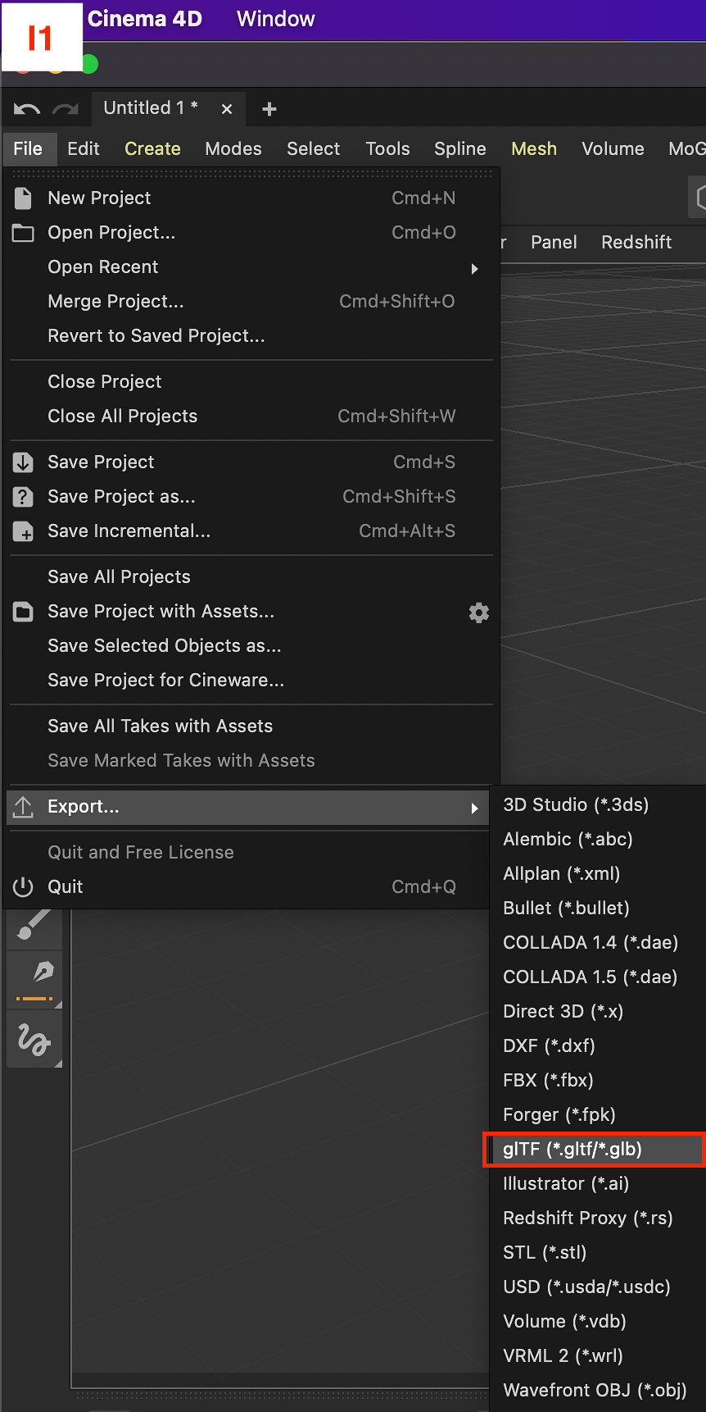Click the undo arrow icon
The height and width of the screenshot is (1412, 706).
click(26, 109)
